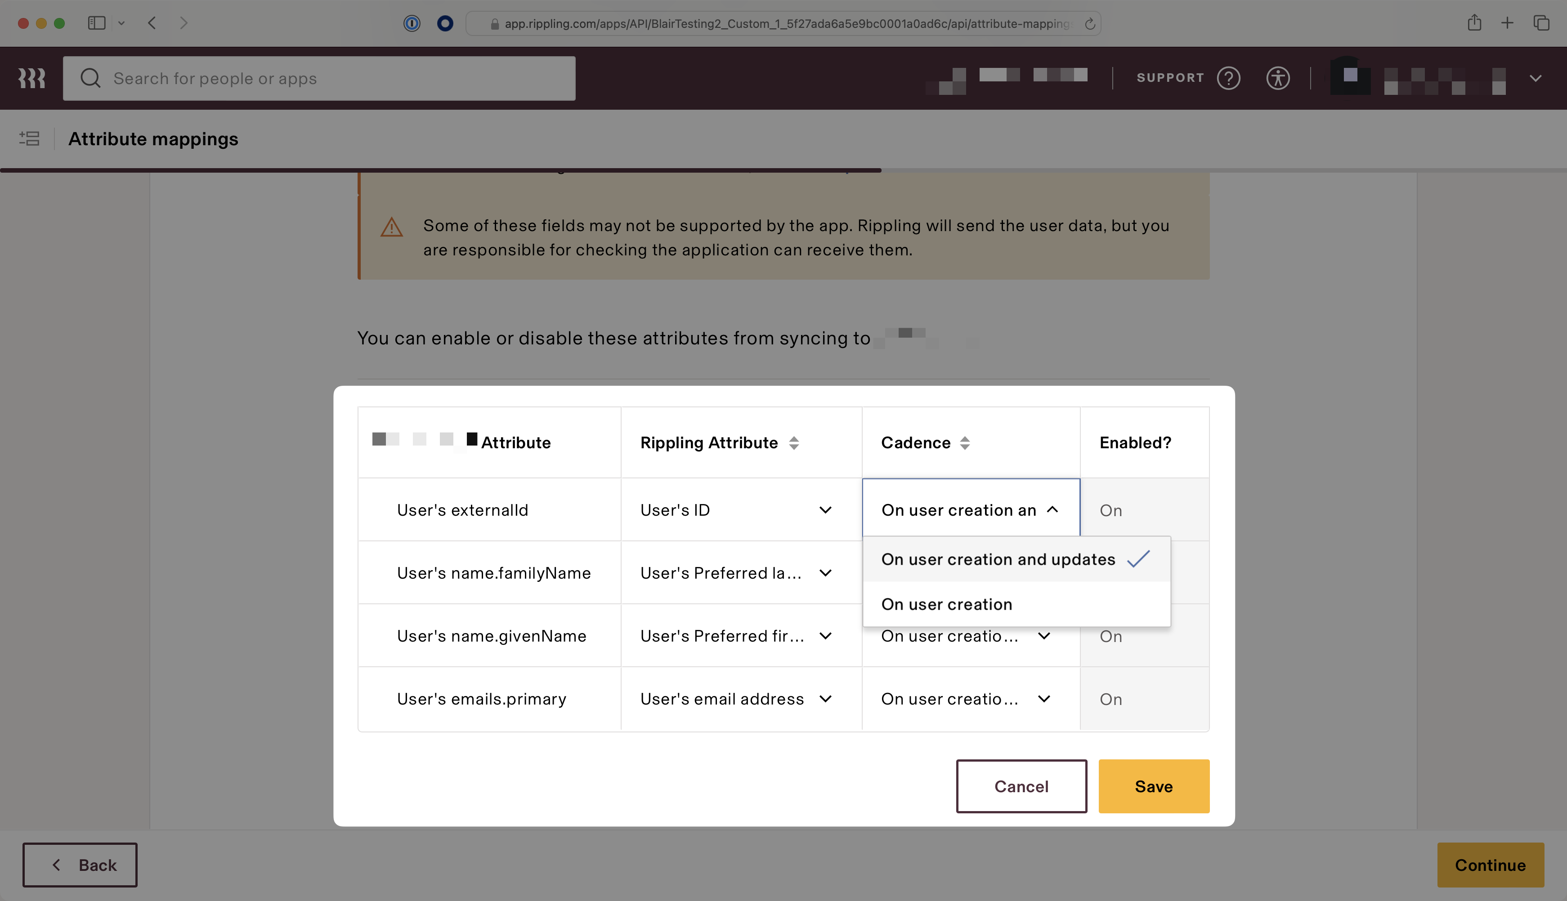Cancel the attribute mapping edits
Screen dimensions: 1567x901
1021,786
